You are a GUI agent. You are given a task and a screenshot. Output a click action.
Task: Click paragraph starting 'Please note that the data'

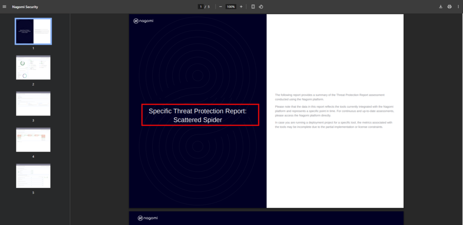[x=335, y=111]
